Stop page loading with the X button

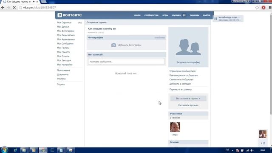[14, 8]
